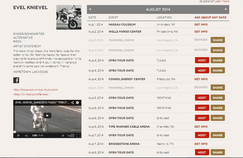Share the Aug 6 dirty east date
243x158 pixels.
218,118
